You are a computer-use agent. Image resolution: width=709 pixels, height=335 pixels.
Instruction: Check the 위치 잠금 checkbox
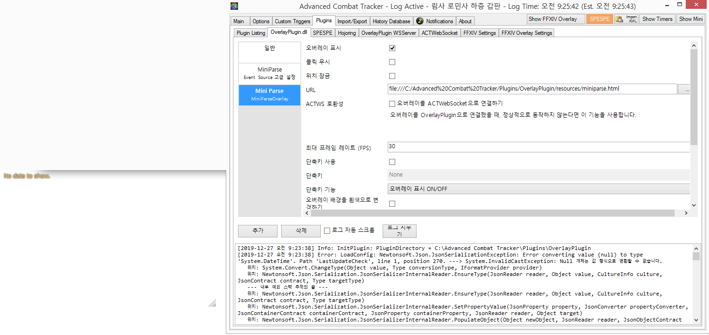[x=392, y=76]
